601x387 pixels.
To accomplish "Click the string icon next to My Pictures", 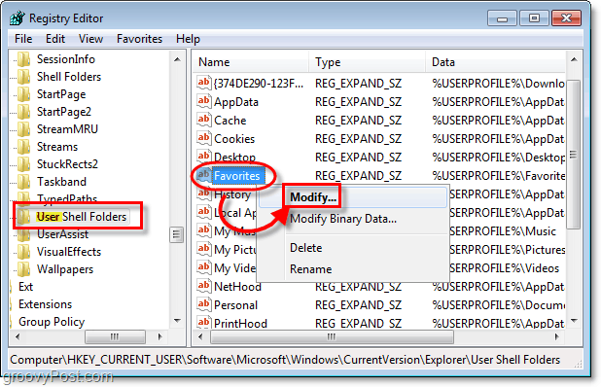I will (203, 249).
